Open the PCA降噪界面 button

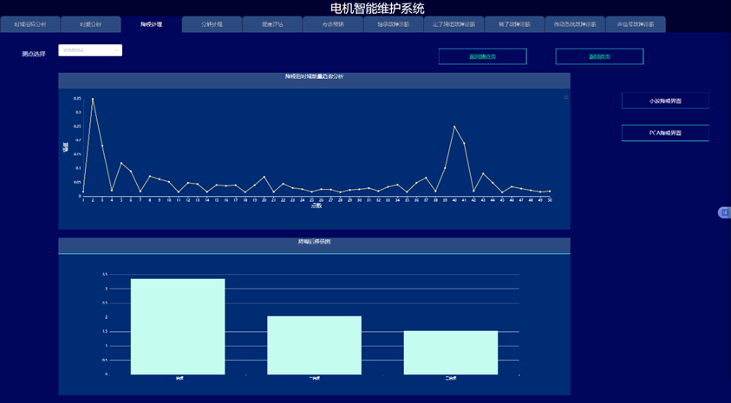[665, 133]
